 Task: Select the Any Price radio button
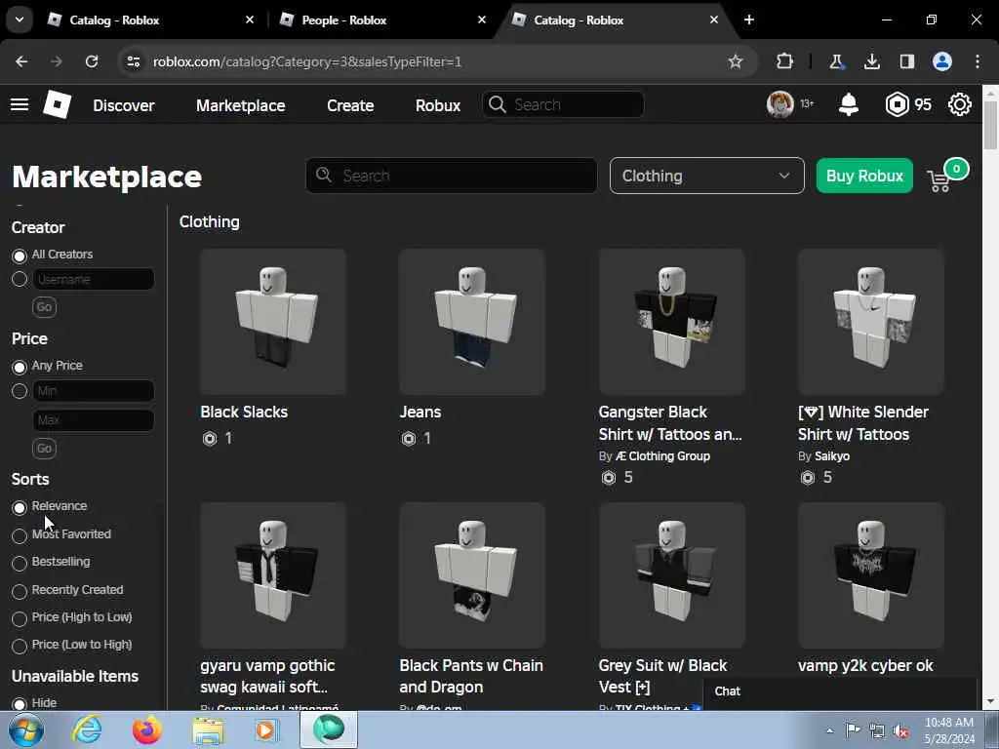tap(20, 367)
